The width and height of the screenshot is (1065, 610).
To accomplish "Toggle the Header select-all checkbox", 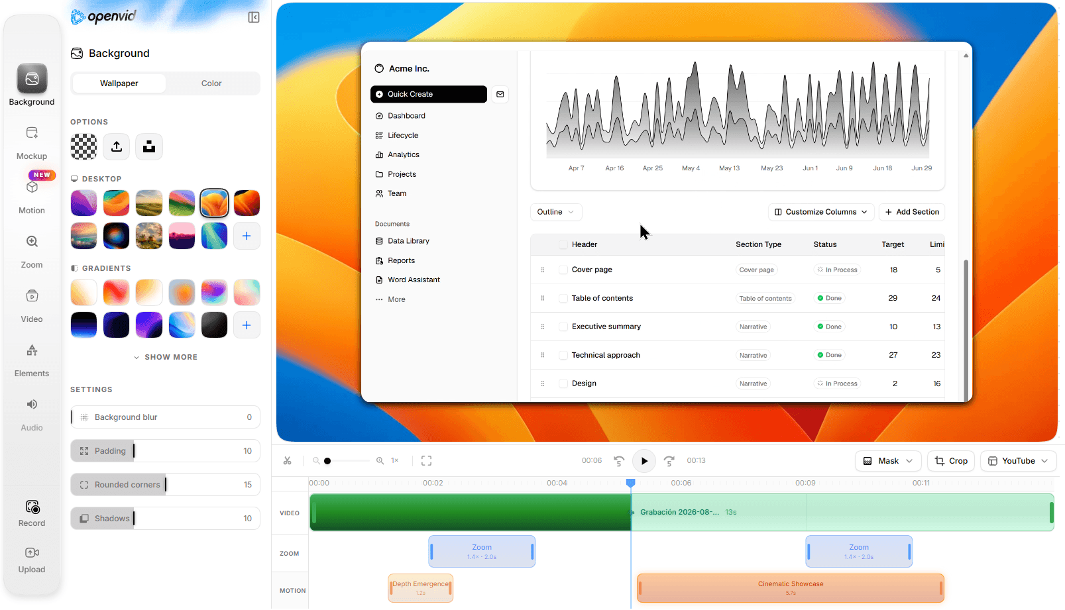I will coord(563,245).
